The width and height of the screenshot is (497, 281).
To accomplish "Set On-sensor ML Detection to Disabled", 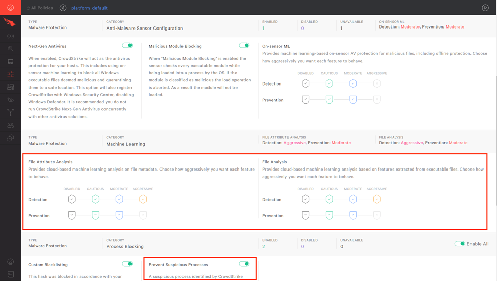I will [x=305, y=83].
